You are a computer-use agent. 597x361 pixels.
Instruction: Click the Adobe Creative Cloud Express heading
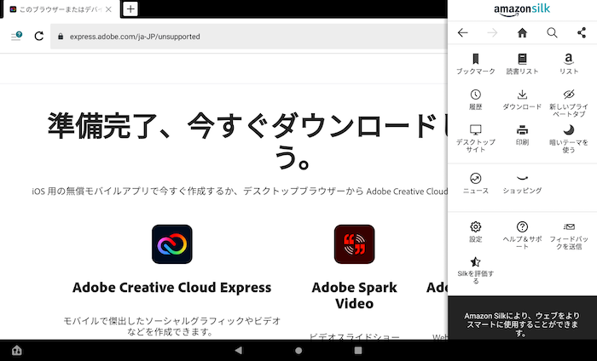tap(172, 287)
